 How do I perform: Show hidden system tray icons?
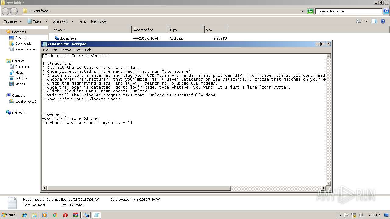(x=340, y=215)
